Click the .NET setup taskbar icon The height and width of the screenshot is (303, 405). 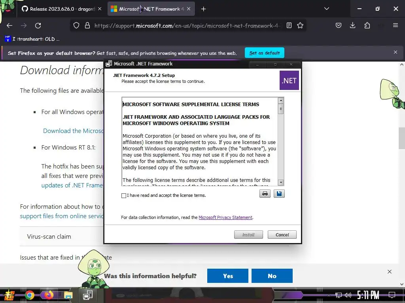[x=88, y=295]
